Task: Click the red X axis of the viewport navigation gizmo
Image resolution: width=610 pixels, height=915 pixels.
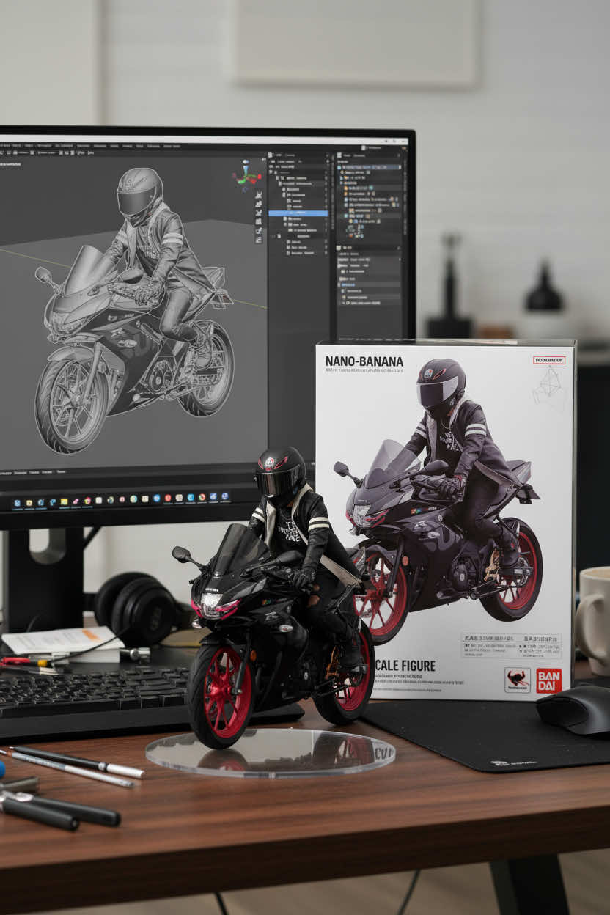Action: (x=254, y=179)
